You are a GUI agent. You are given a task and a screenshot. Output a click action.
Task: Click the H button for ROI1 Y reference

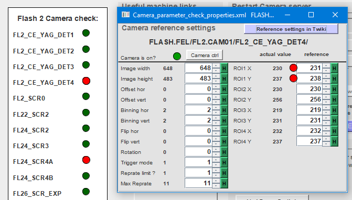point(334,79)
